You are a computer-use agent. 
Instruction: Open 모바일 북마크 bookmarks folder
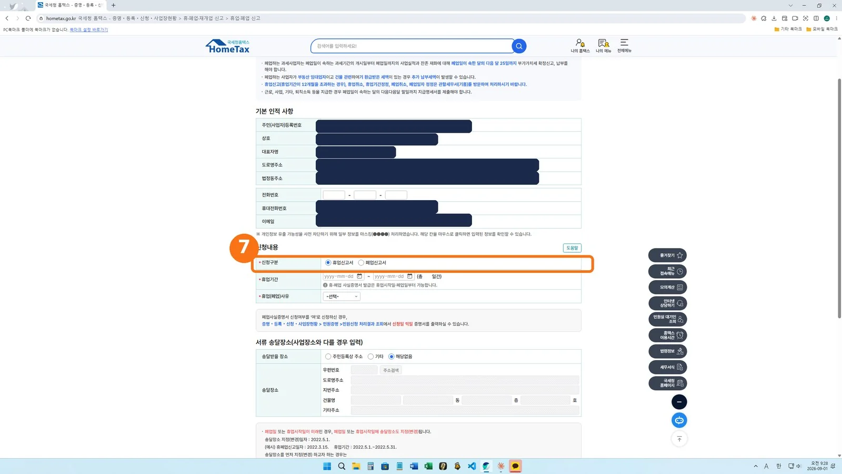point(822,29)
